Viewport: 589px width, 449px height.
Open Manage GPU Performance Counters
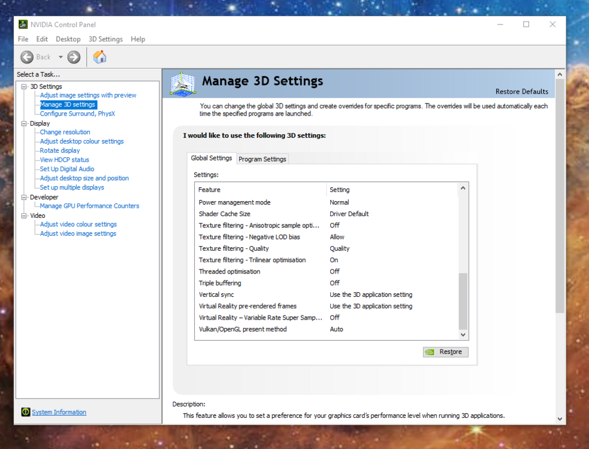click(x=89, y=206)
